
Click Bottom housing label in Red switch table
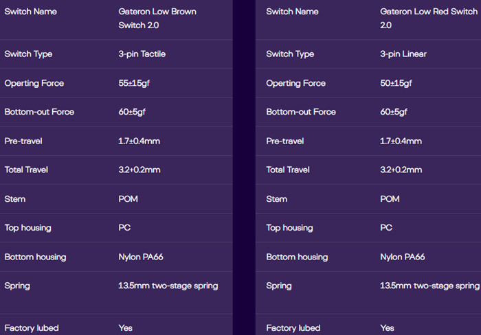[297, 257]
